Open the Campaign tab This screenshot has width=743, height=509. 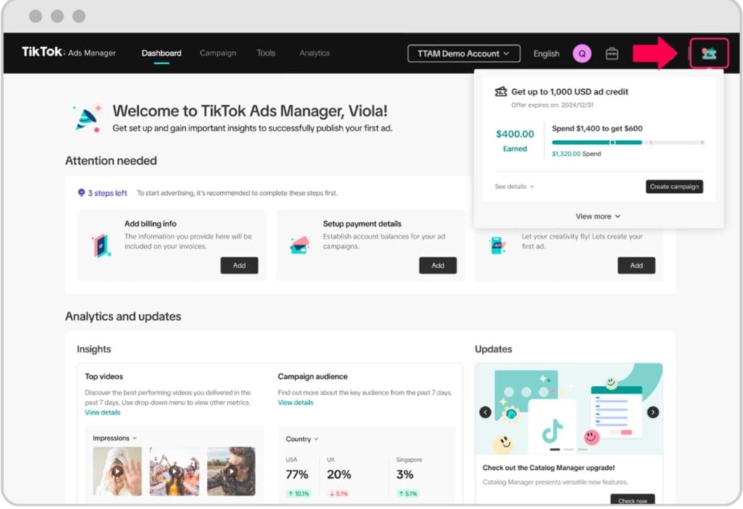(x=218, y=53)
